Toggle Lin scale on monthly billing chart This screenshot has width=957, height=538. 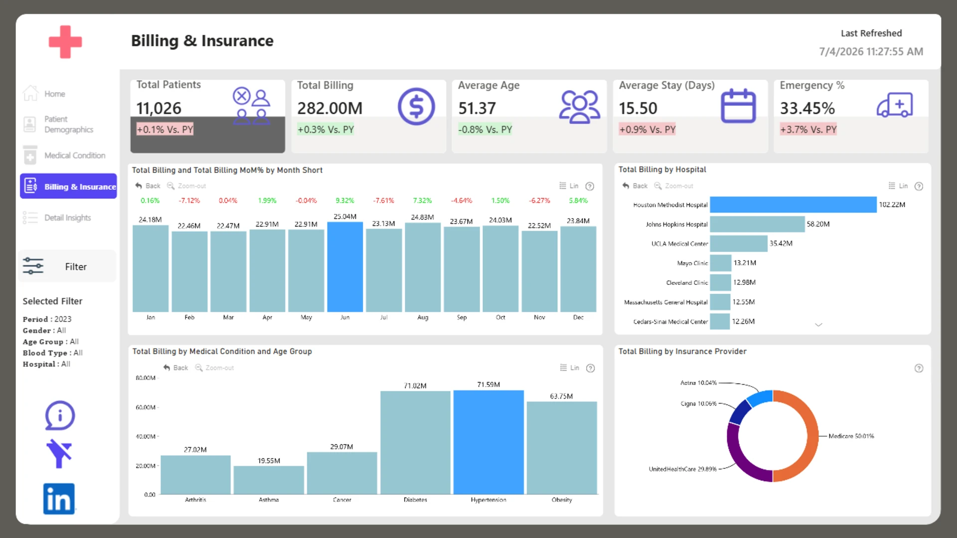tap(569, 186)
